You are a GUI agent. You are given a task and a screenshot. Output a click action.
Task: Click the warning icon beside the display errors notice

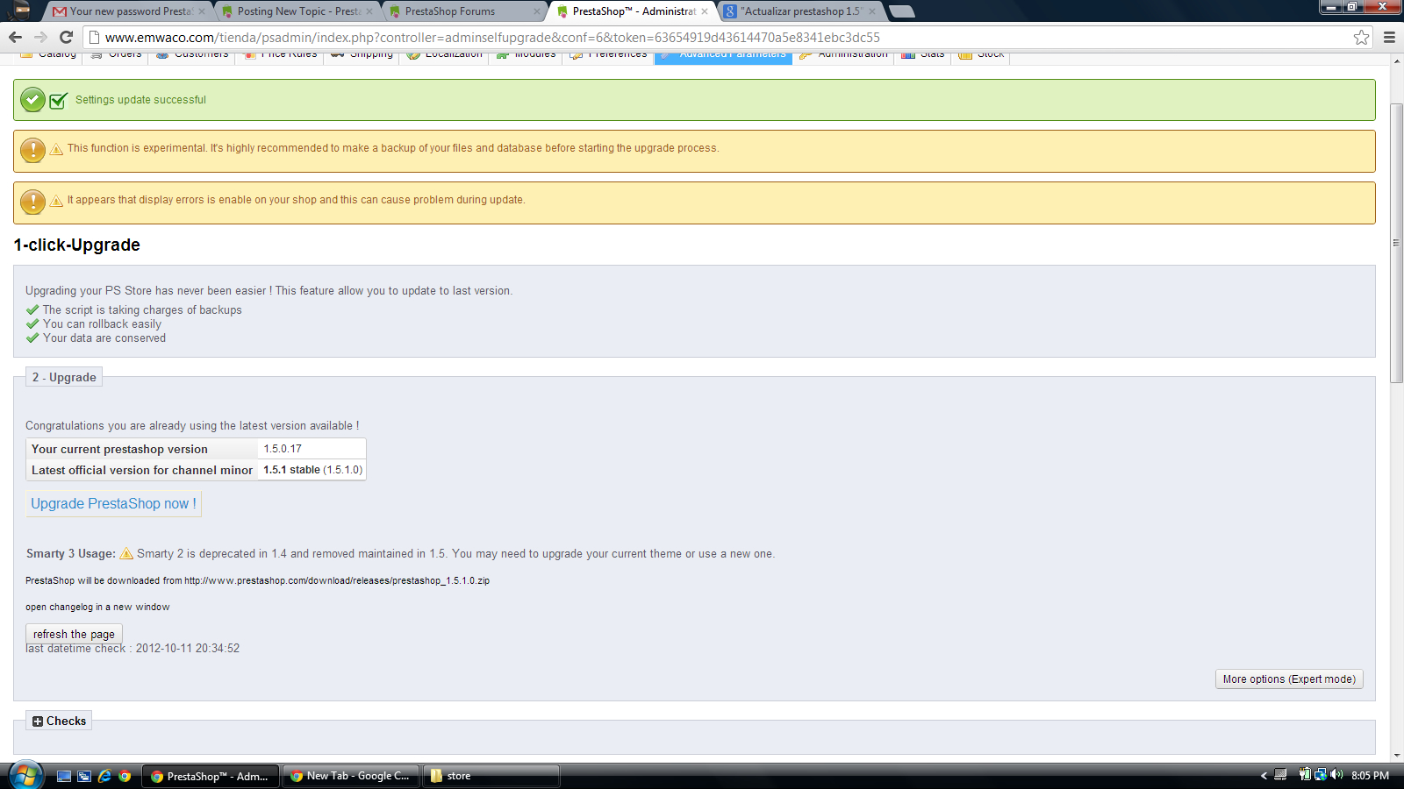click(32, 202)
